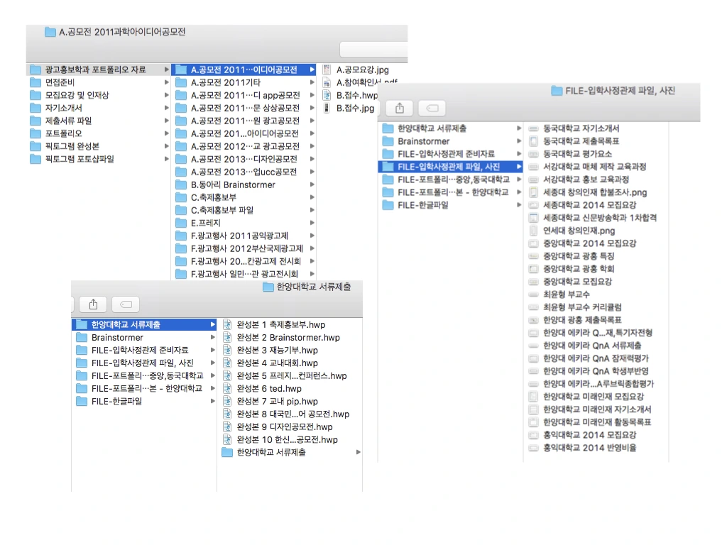Click the hwp icon of 완성본 1 축제홍보부.hwp

(x=227, y=324)
